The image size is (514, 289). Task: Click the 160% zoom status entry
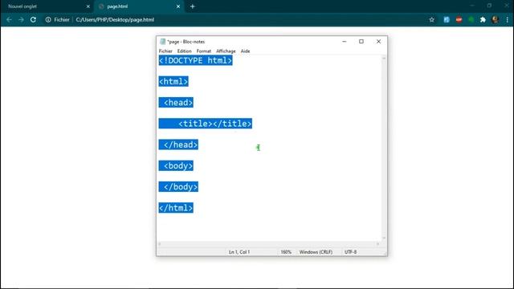click(x=286, y=252)
